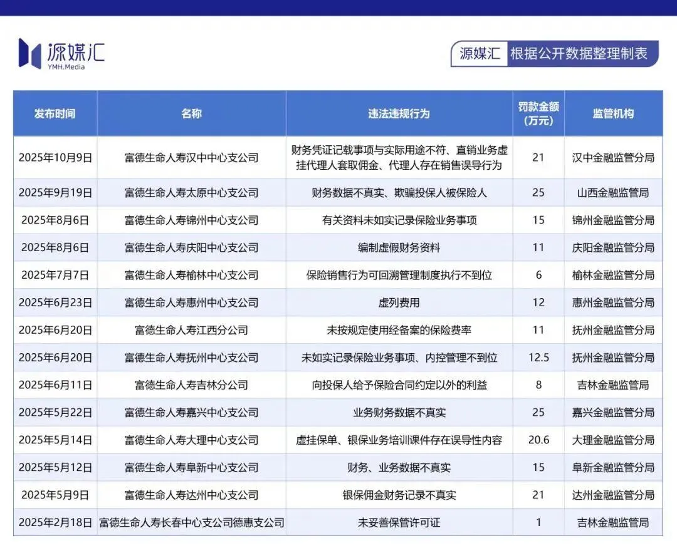
Task: Click the 财务、业务数据不真实 violation cell
Action: pos(399,468)
